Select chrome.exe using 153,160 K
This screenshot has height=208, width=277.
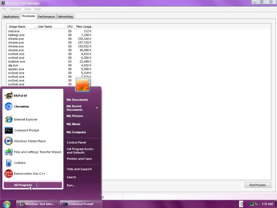coord(50,39)
